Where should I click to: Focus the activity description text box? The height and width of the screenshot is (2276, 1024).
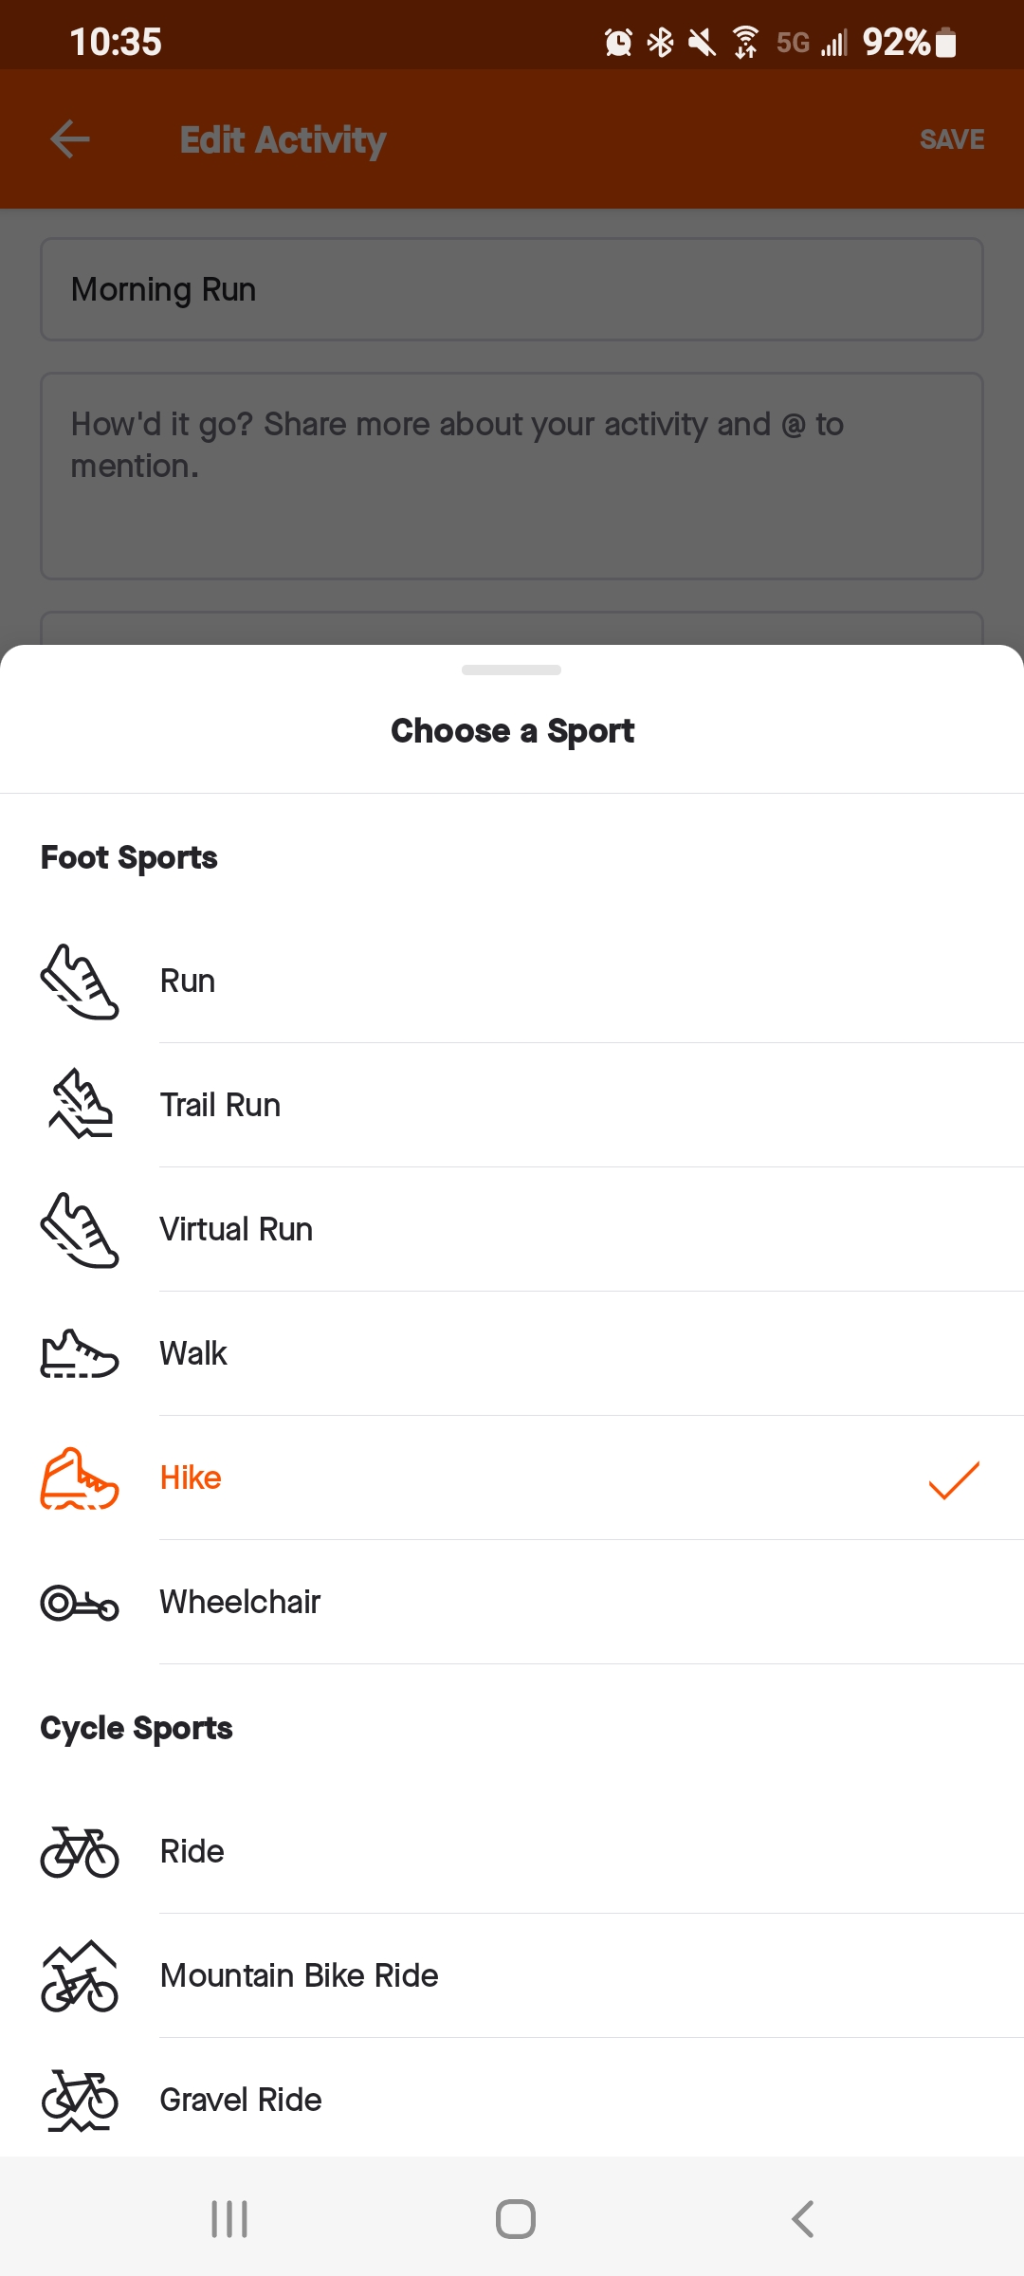click(x=512, y=476)
